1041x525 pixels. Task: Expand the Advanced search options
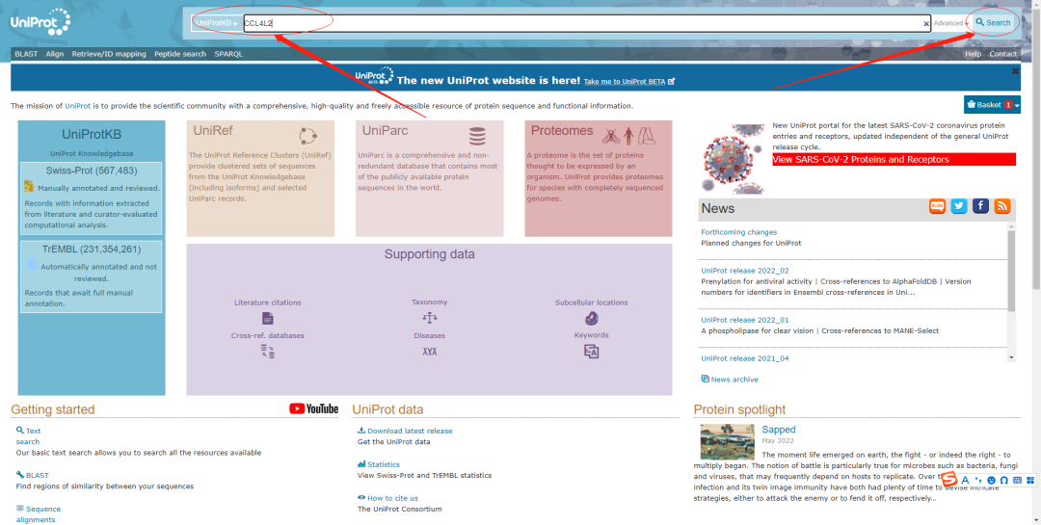click(x=950, y=23)
